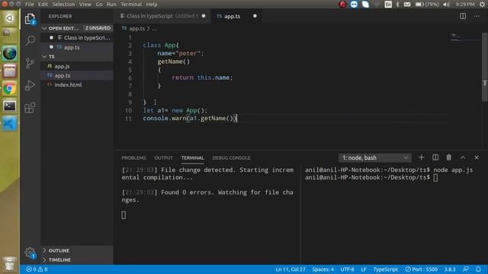The height and width of the screenshot is (274, 488).
Task: Open index.html in the file tree
Action: point(77,84)
